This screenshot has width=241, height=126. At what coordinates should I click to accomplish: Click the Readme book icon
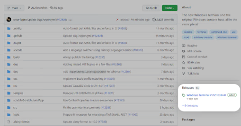click(184, 46)
